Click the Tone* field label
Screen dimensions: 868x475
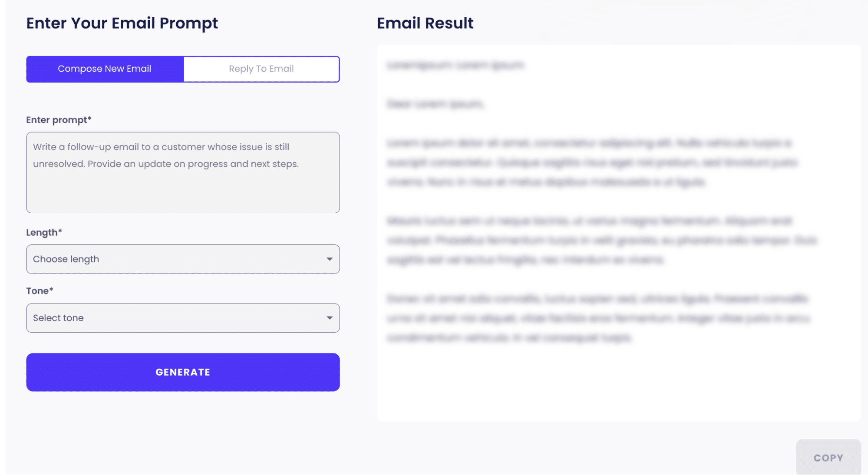click(40, 291)
